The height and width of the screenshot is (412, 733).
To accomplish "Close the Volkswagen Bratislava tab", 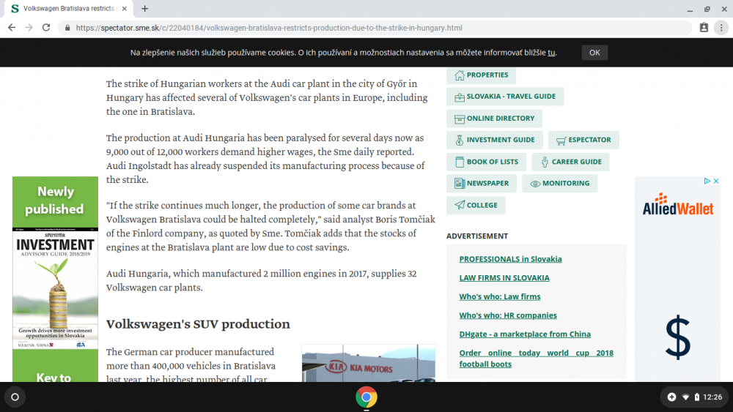I will (x=125, y=8).
